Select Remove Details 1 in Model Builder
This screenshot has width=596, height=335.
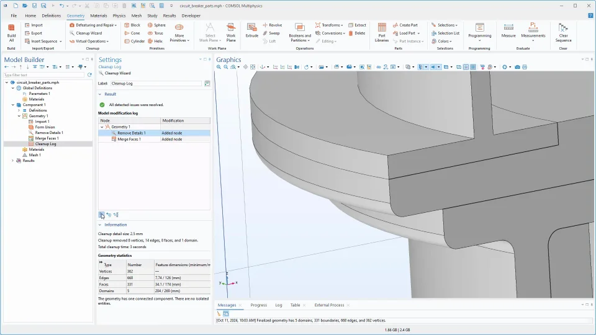pyautogui.click(x=49, y=133)
